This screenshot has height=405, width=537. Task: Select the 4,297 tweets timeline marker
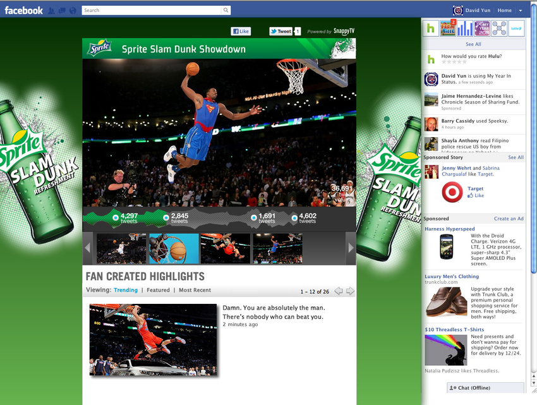[116, 217]
